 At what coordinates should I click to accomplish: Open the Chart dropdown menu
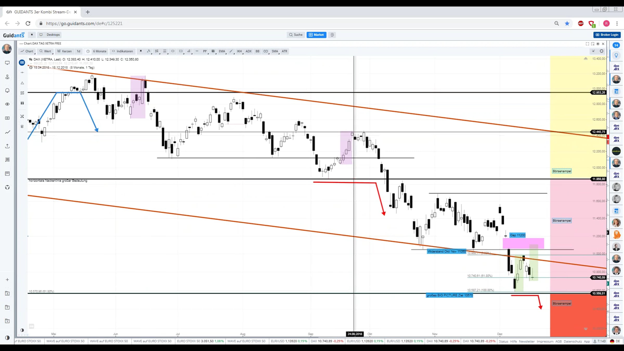coord(27,51)
